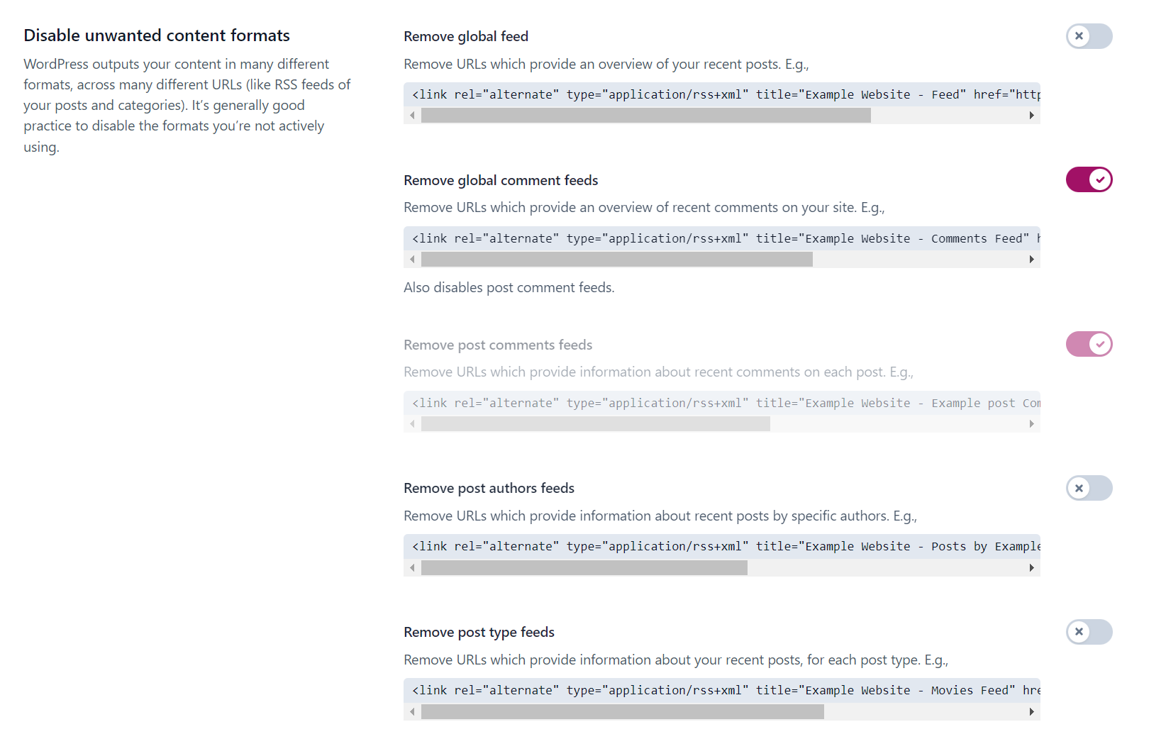Enable the Remove global feed toggle
The width and height of the screenshot is (1166, 739).
[x=1089, y=36]
